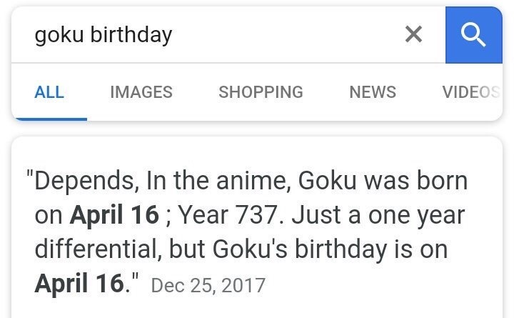Go to the NEWS tab
This screenshot has width=514, height=318.
point(373,92)
